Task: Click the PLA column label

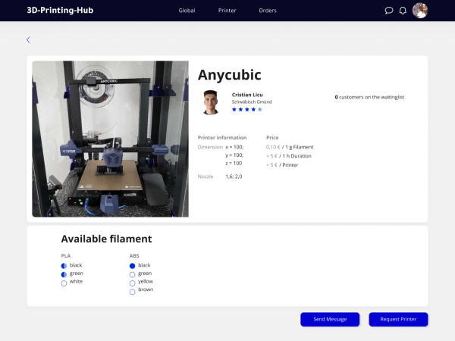Action: coord(65,256)
